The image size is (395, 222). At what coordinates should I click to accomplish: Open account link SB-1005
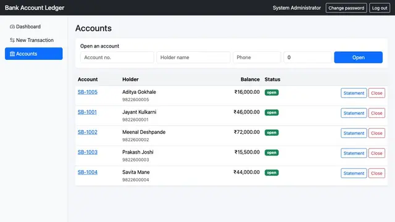click(x=88, y=92)
